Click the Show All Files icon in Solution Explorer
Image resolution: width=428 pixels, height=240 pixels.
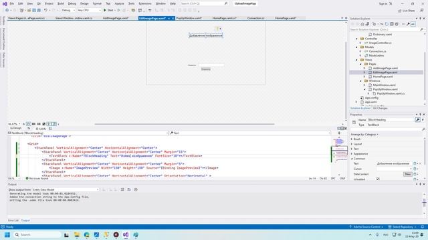[397, 24]
